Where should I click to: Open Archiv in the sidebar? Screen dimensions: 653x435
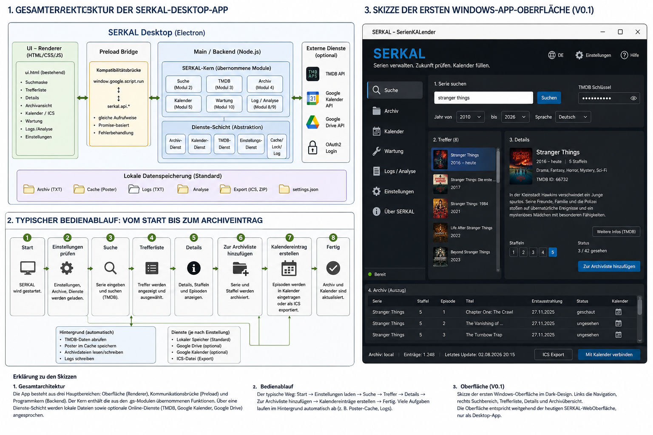click(x=395, y=111)
